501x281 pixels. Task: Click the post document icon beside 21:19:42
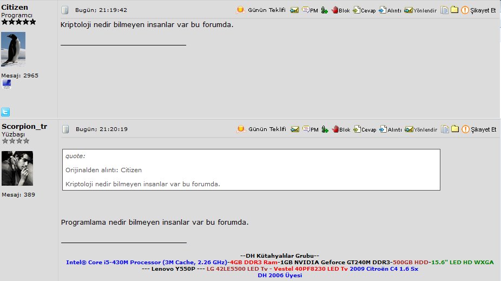point(65,10)
